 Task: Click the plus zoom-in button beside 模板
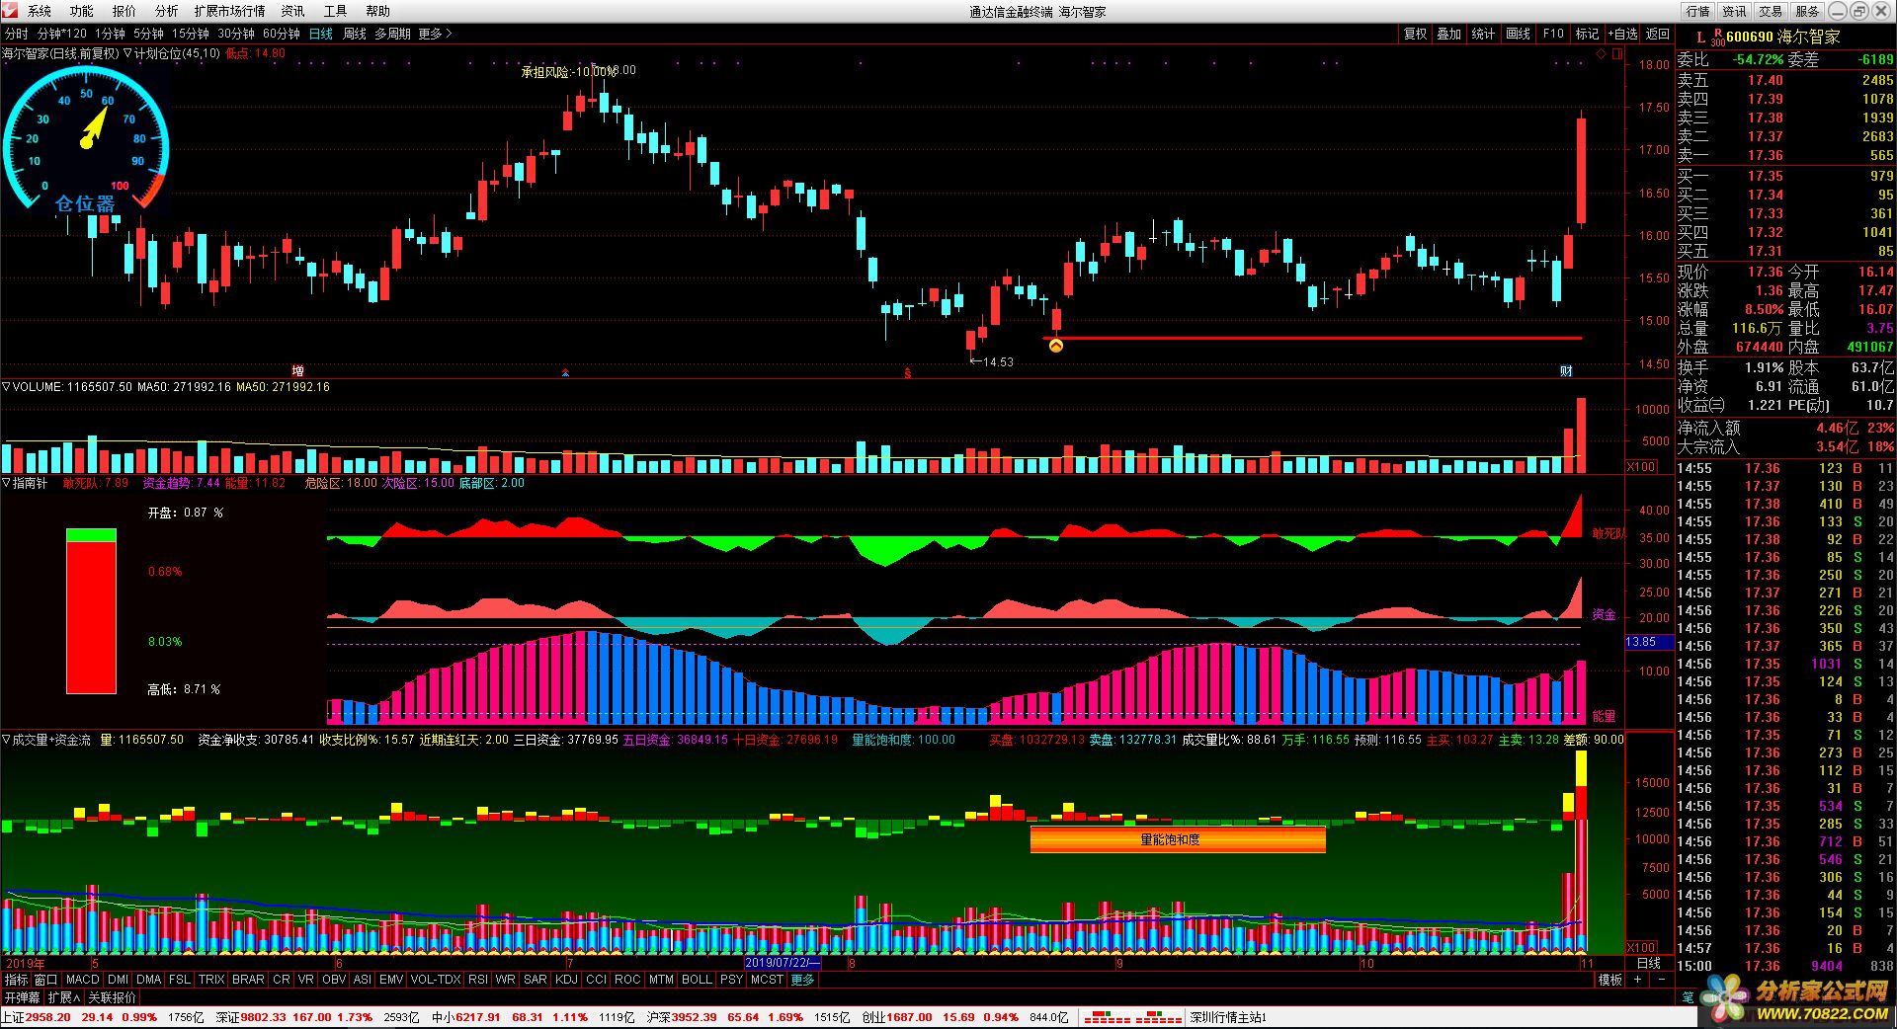[1637, 980]
